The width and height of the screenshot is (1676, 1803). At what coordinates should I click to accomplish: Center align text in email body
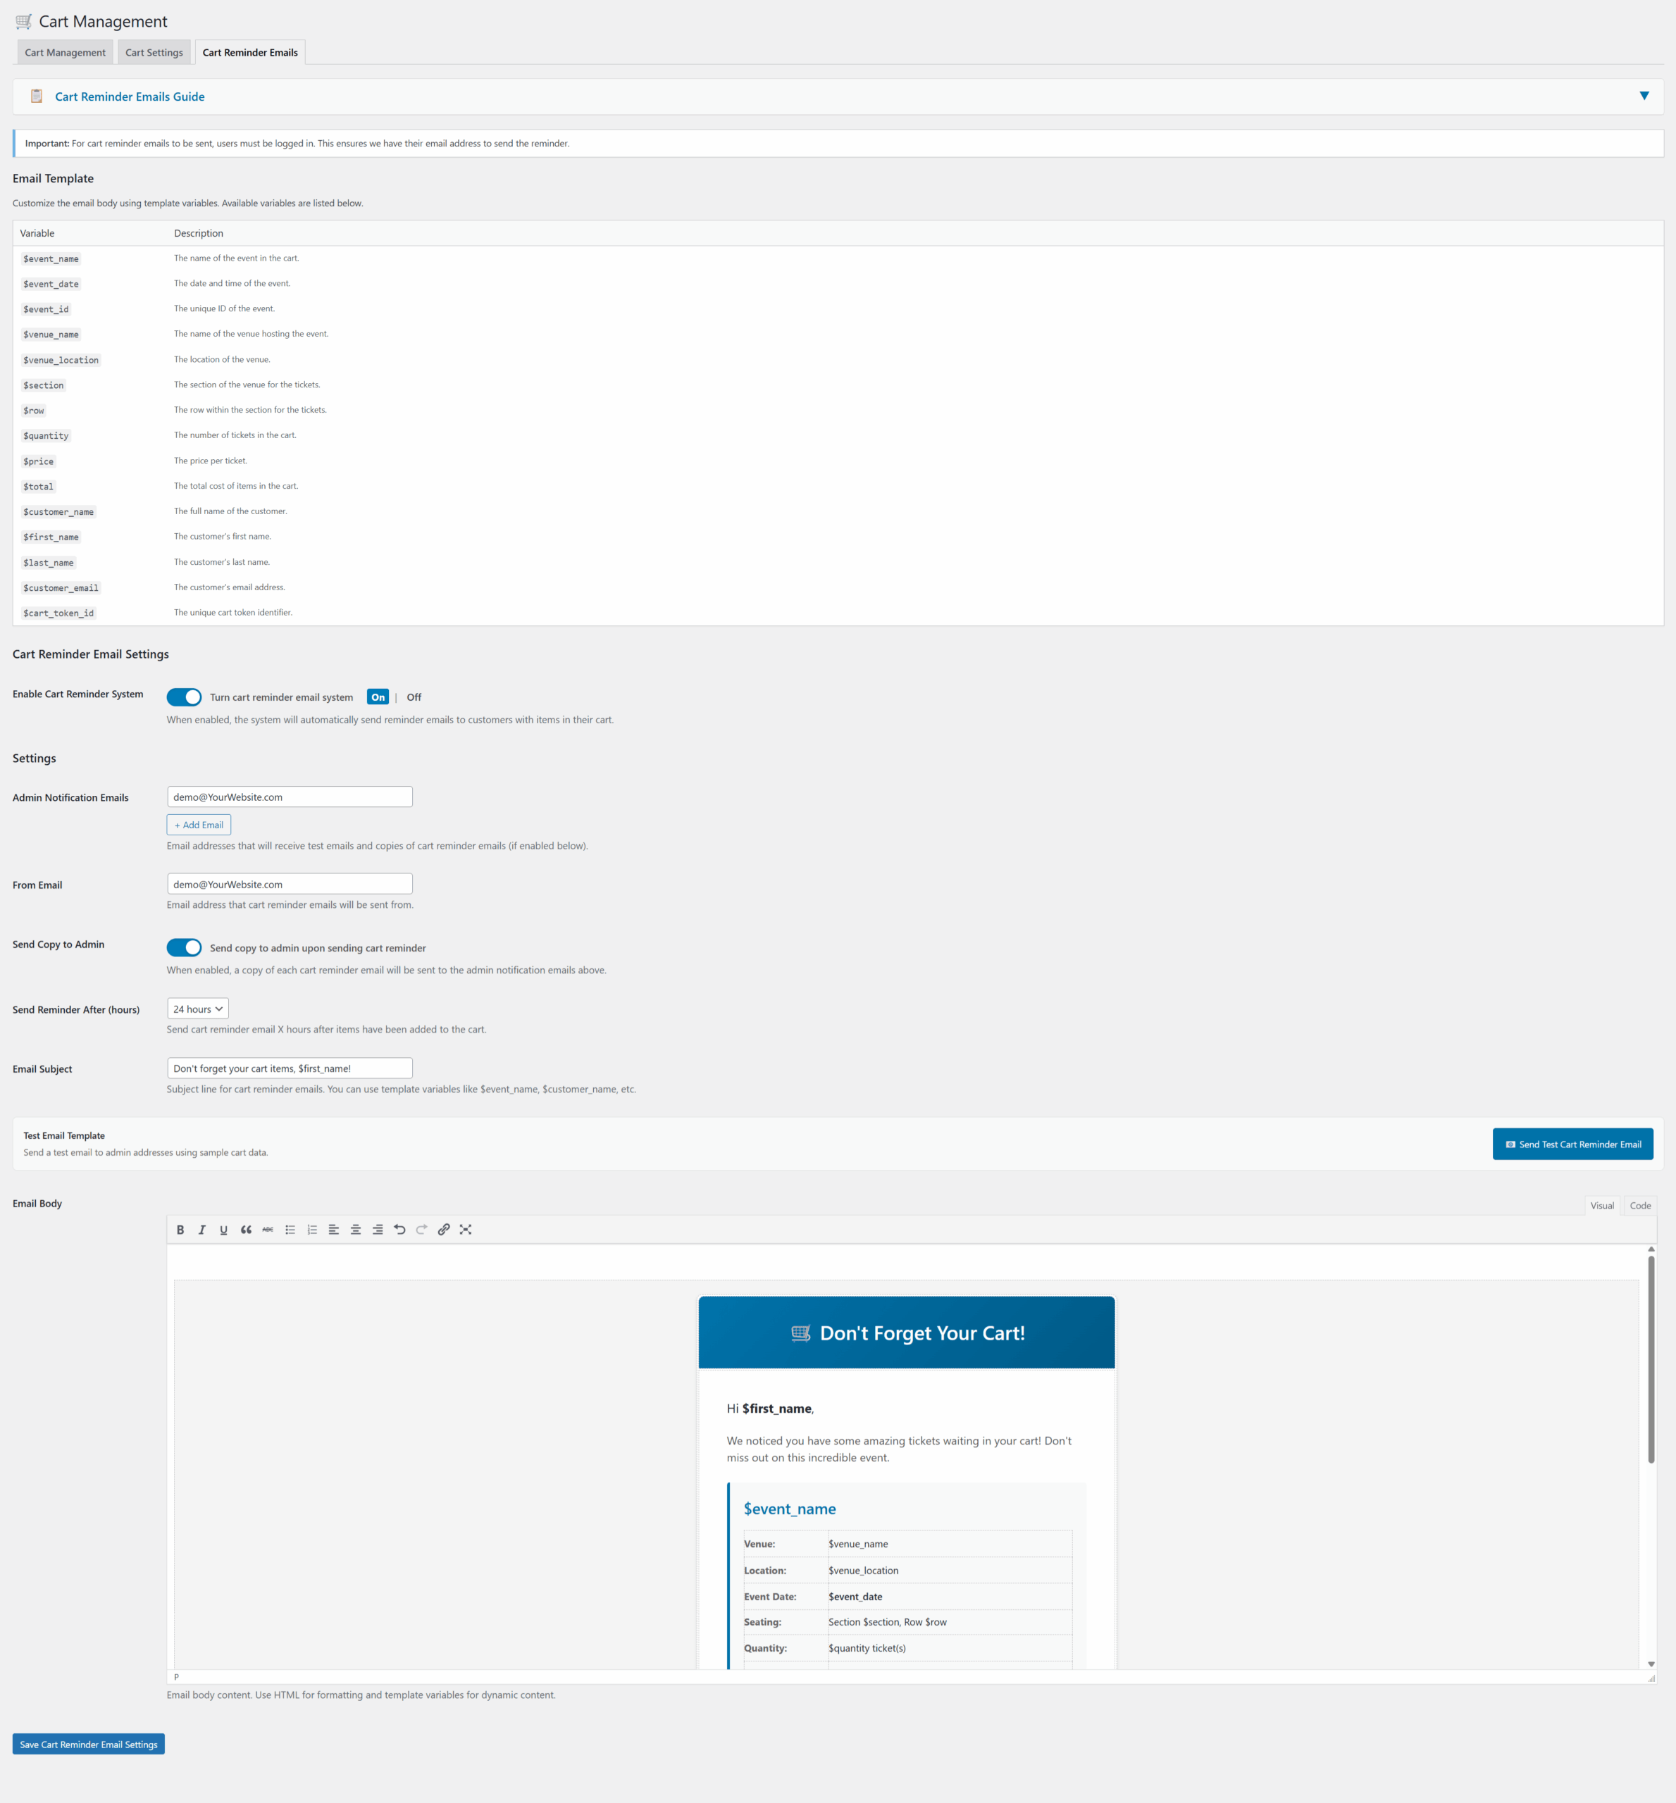(356, 1229)
